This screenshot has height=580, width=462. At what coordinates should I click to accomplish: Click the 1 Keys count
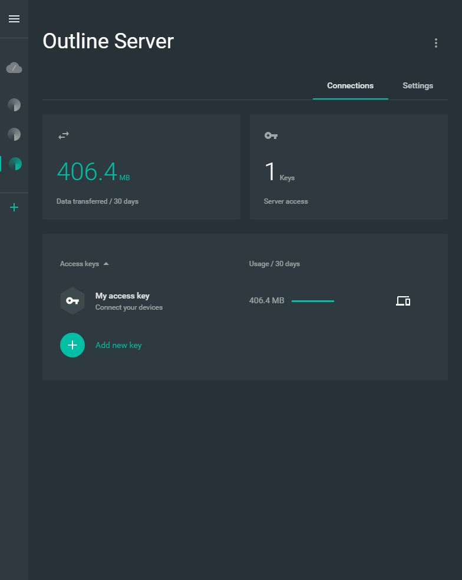(279, 172)
